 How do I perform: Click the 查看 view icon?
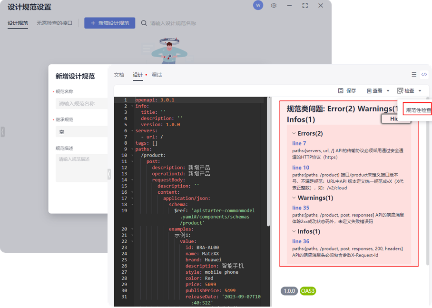coord(369,90)
